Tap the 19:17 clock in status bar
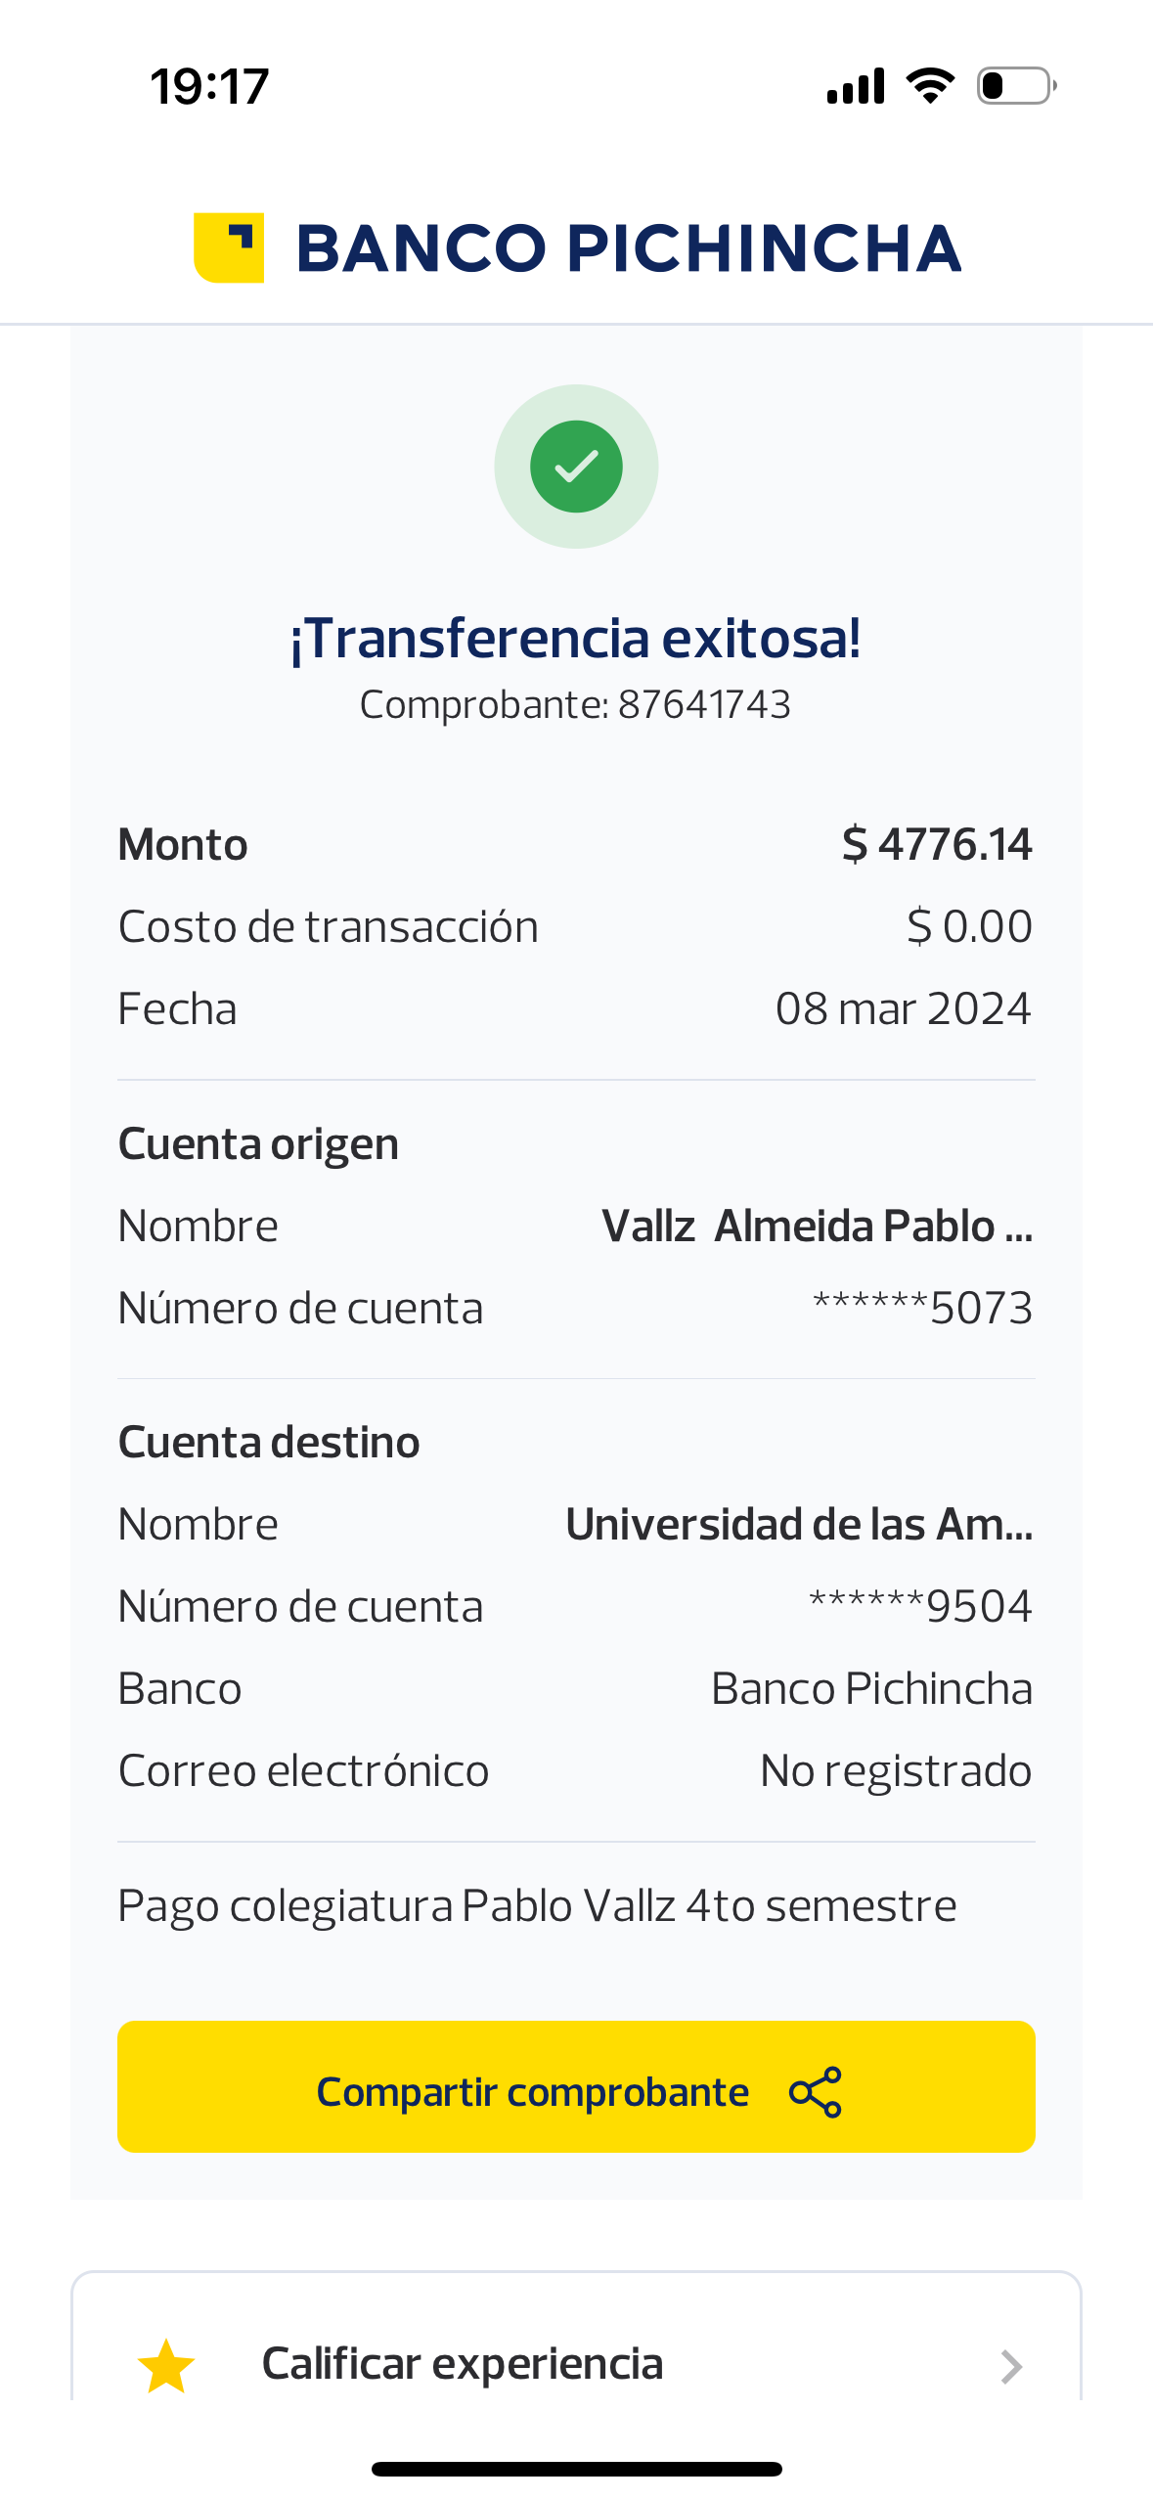The image size is (1153, 2500). [209, 87]
